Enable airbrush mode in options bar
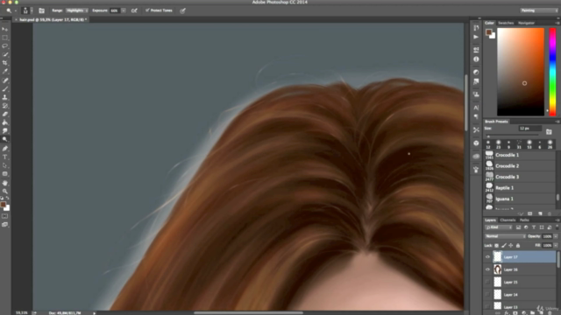561x315 pixels. (134, 10)
